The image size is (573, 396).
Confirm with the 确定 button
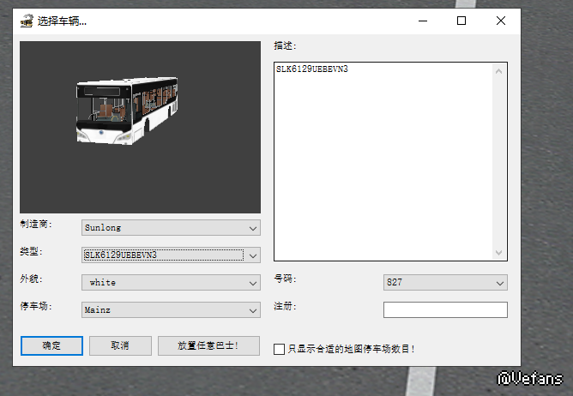point(51,345)
